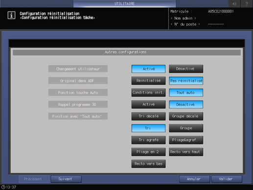Set Changement utilisateur to Activé
This screenshot has width=253, height=190.
(148, 69)
